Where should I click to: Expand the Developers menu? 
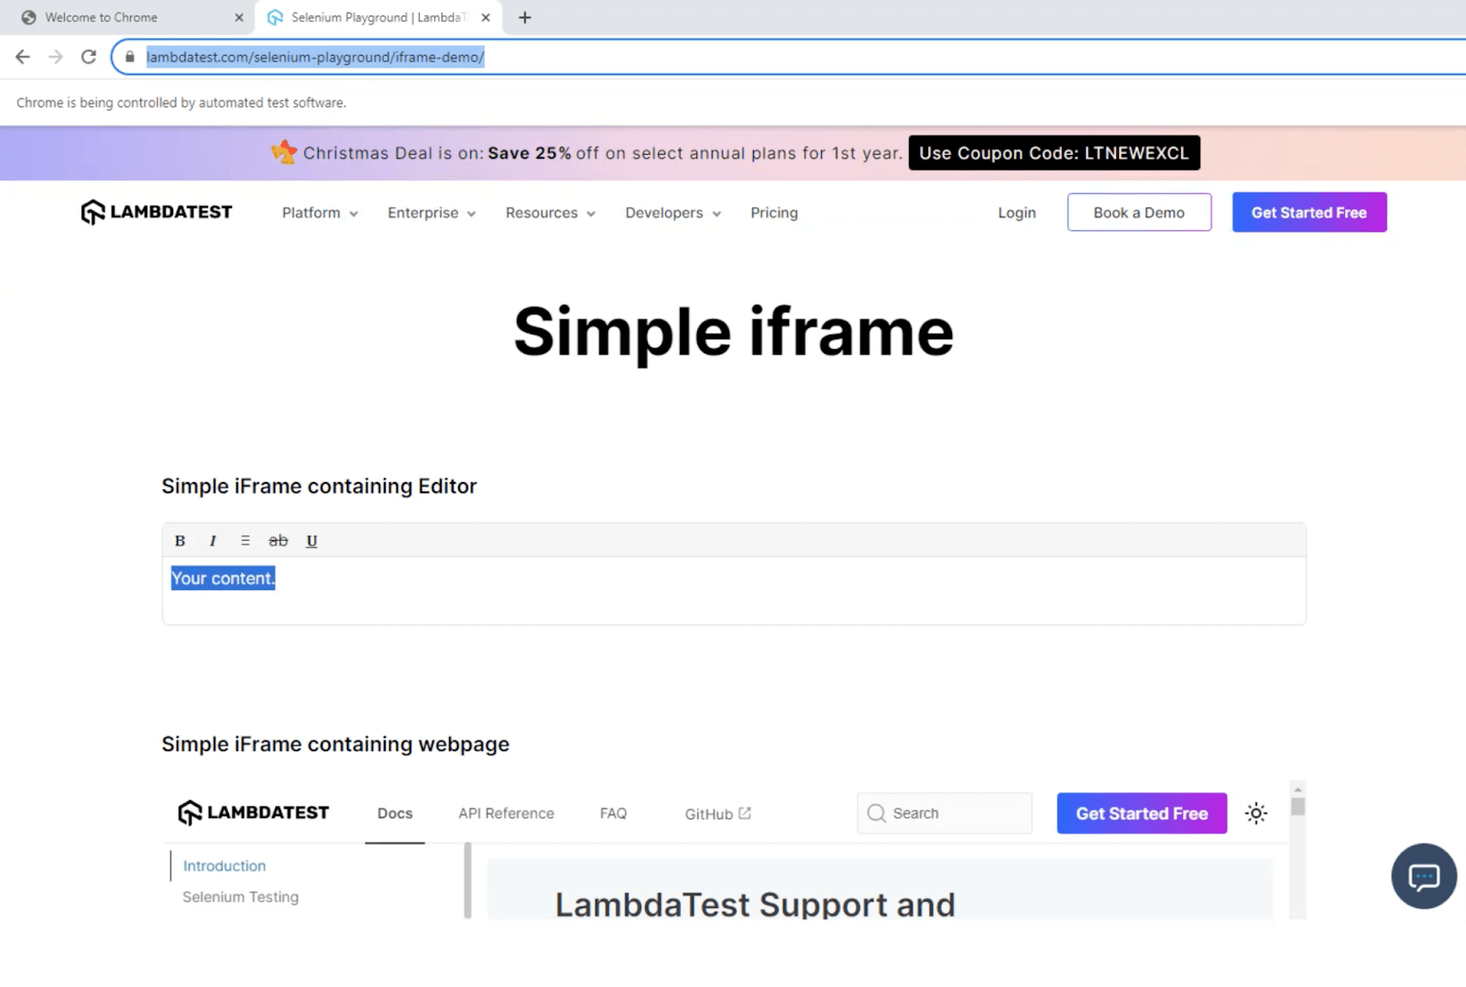pyautogui.click(x=673, y=213)
